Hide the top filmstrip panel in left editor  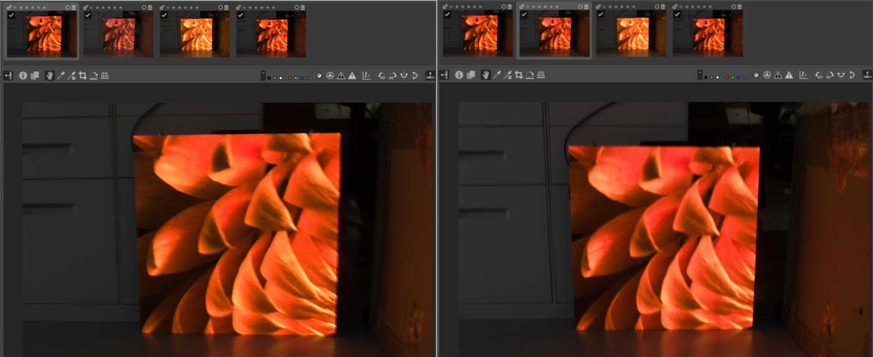click(430, 75)
